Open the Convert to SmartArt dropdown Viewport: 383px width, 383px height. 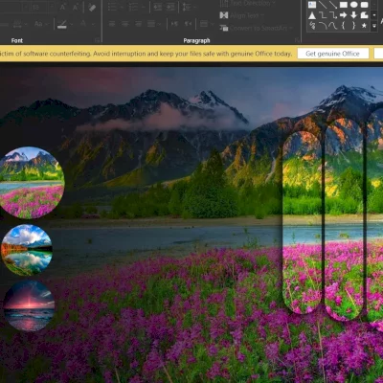[x=256, y=28]
